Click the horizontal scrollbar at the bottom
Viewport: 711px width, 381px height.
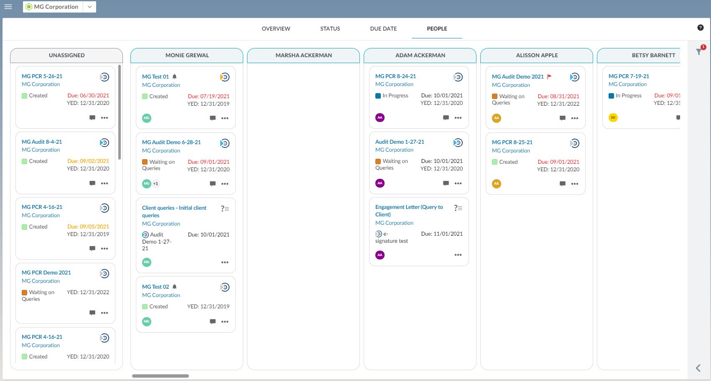point(161,376)
